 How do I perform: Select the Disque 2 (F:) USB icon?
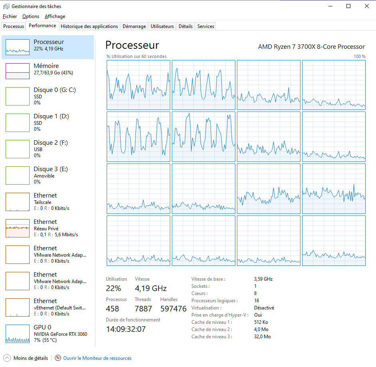pos(17,149)
